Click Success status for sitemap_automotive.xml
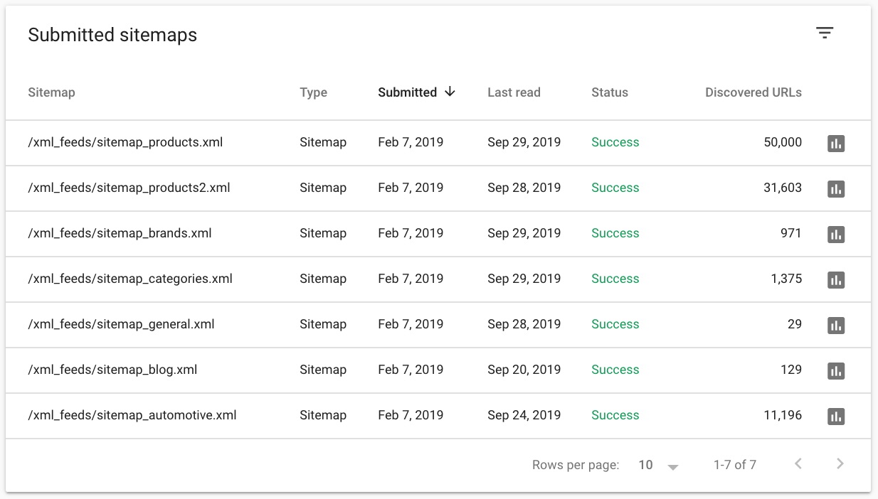 tap(615, 415)
